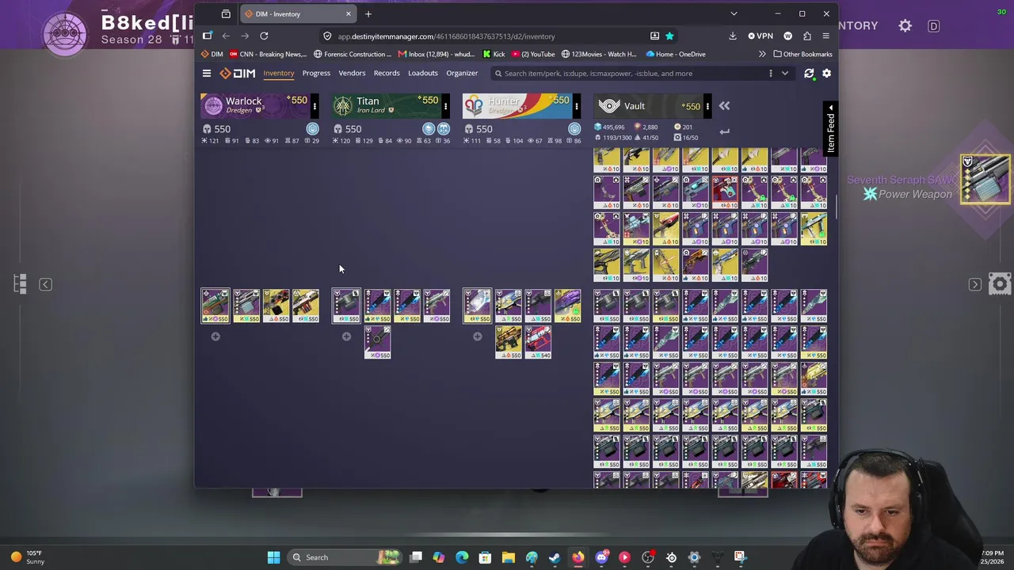1014x570 pixels.
Task: Pull an item to Warlock with plus icon
Action: point(215,336)
